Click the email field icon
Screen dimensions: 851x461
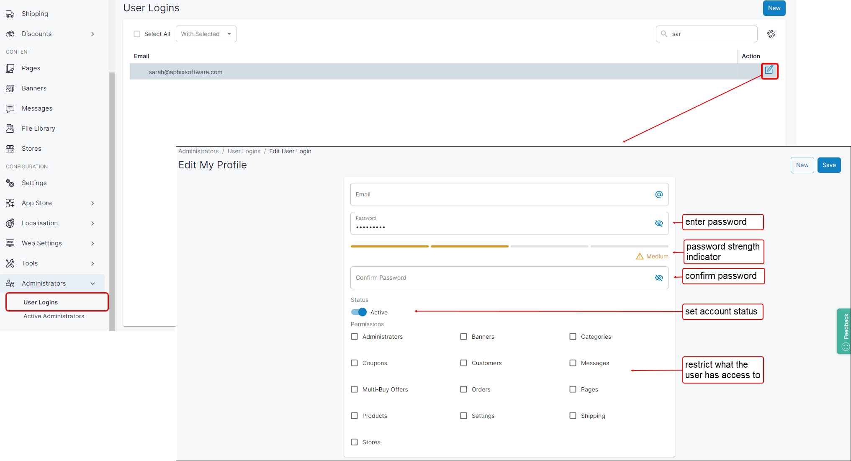[x=659, y=194]
